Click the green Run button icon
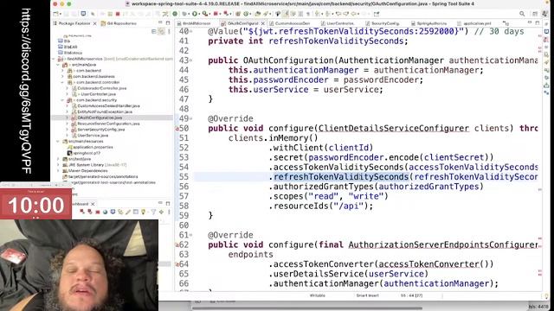554x311 pixels. point(195,14)
